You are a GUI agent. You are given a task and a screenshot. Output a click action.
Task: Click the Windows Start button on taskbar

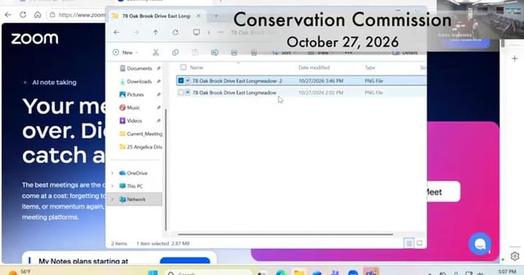coord(153,273)
